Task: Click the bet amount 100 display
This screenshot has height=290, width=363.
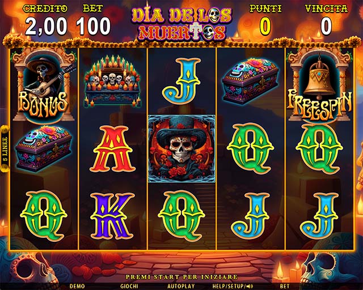Action: pyautogui.click(x=93, y=27)
